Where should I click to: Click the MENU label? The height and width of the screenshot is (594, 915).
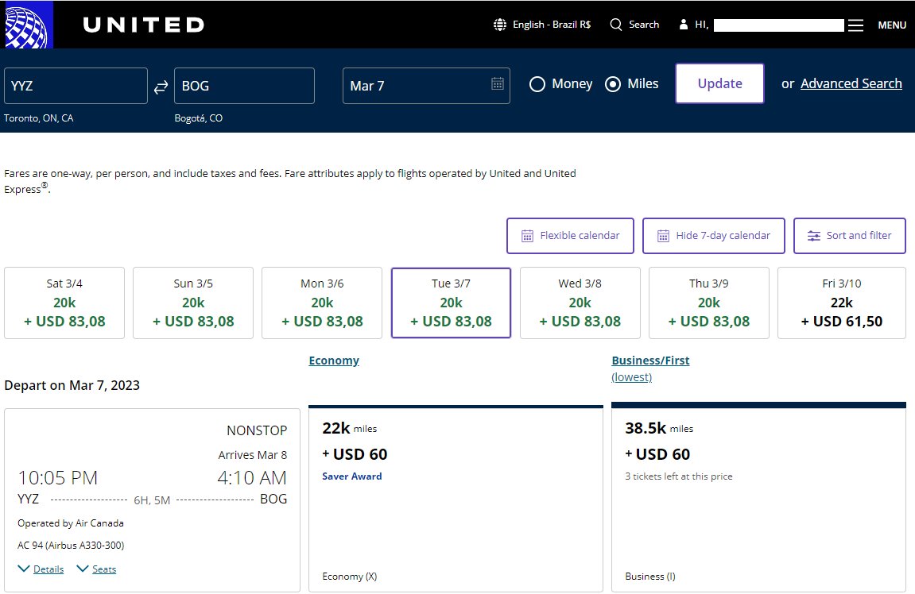pyautogui.click(x=892, y=25)
